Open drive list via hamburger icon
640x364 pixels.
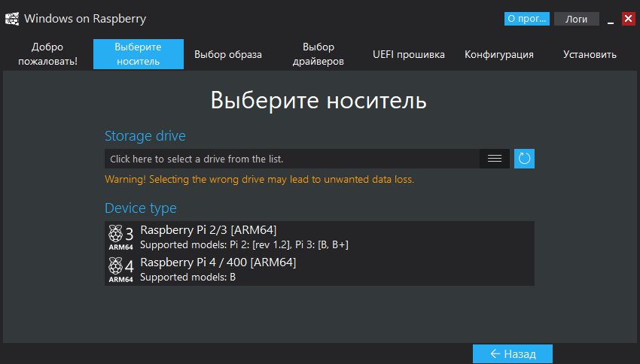(x=495, y=159)
